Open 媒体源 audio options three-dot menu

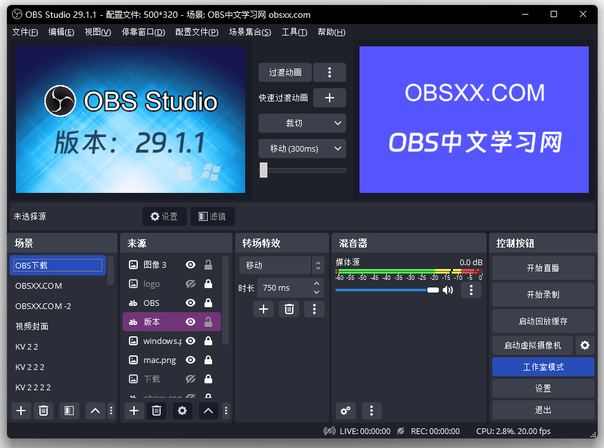coord(471,290)
